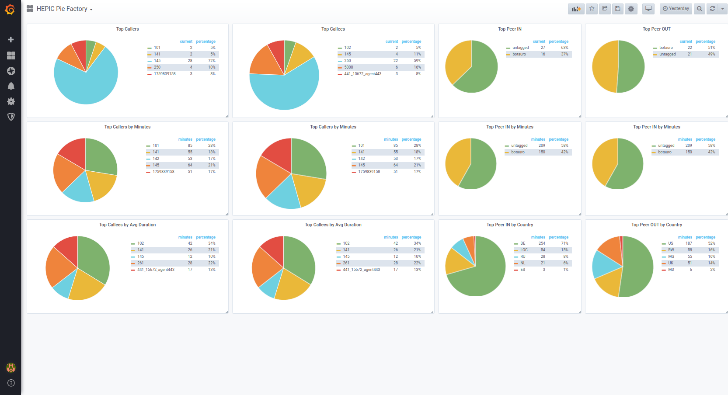Screen dimensions: 728x395
Task: Click the MD series red color swatch
Action: coord(664,270)
